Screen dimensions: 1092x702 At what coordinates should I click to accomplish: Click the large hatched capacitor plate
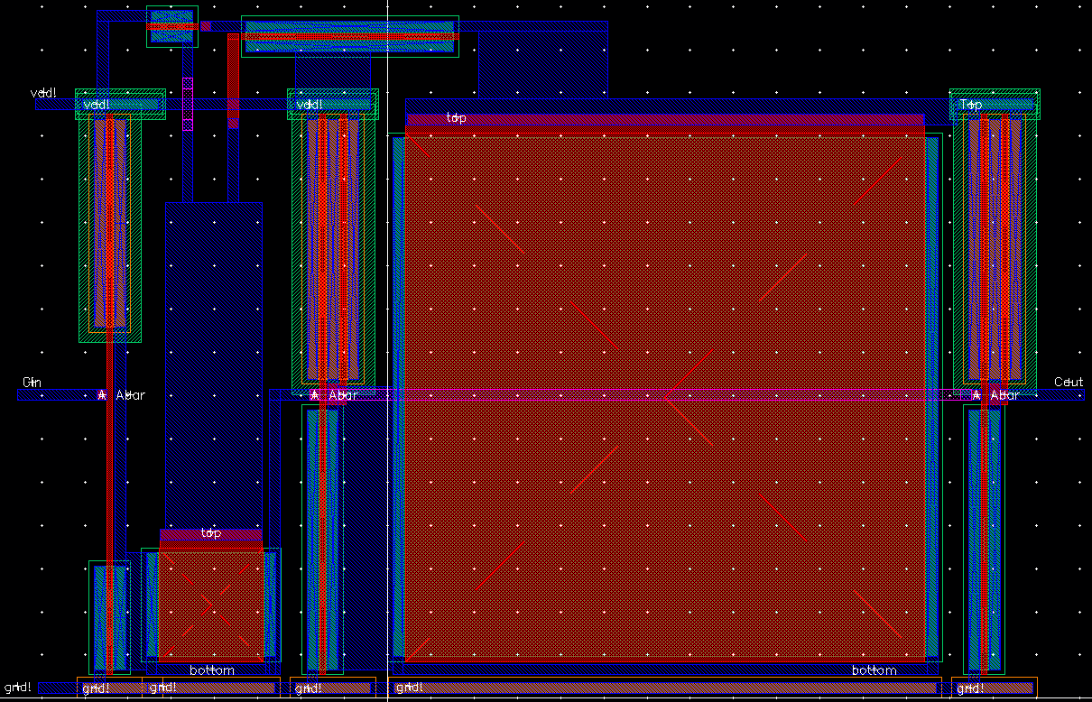(x=665, y=397)
